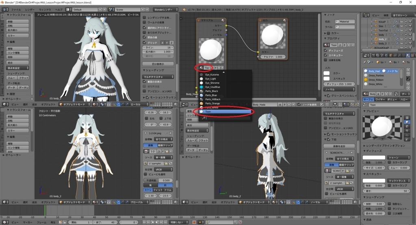Click the material icon beside Too field
This screenshot has width=416, height=225.
201,68
